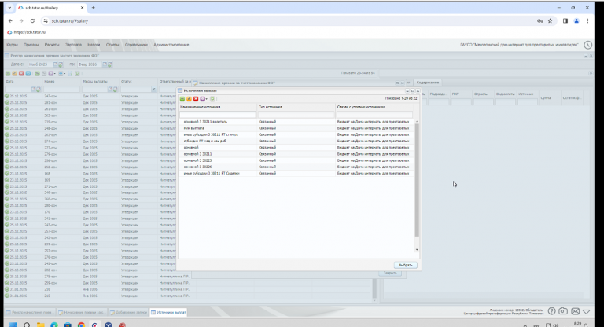The image size is (604, 327).
Task: Click Дата с field showing Нояб 2025
Action: coord(40,64)
